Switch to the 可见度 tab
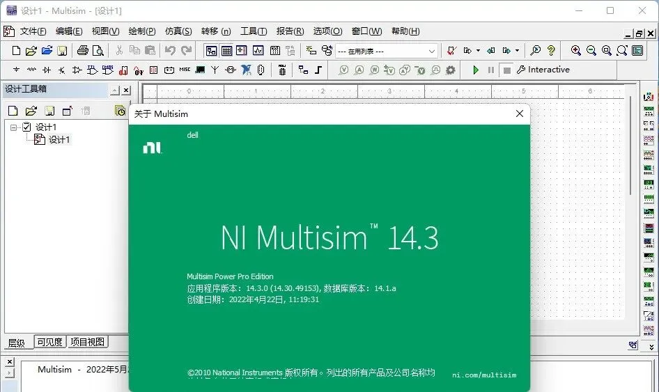The width and height of the screenshot is (659, 392). [x=49, y=342]
